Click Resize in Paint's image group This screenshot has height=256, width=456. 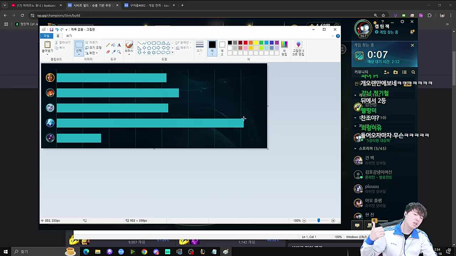(93, 48)
